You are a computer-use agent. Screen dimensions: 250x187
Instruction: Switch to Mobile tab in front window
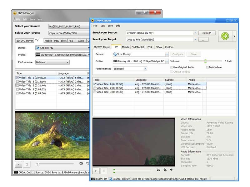click(126, 47)
